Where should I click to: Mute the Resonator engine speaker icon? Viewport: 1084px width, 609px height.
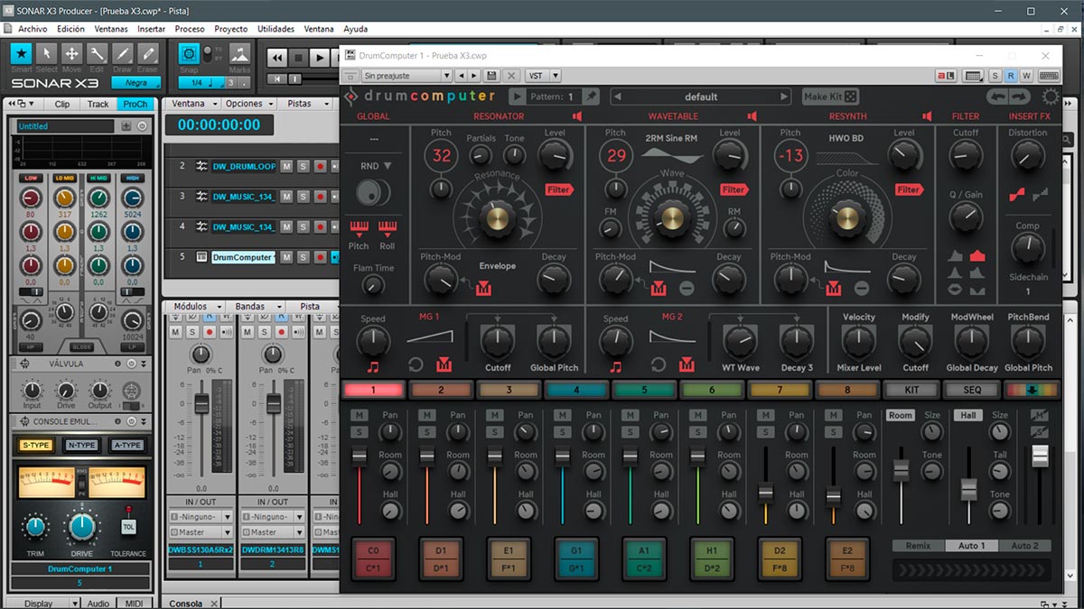tap(576, 116)
